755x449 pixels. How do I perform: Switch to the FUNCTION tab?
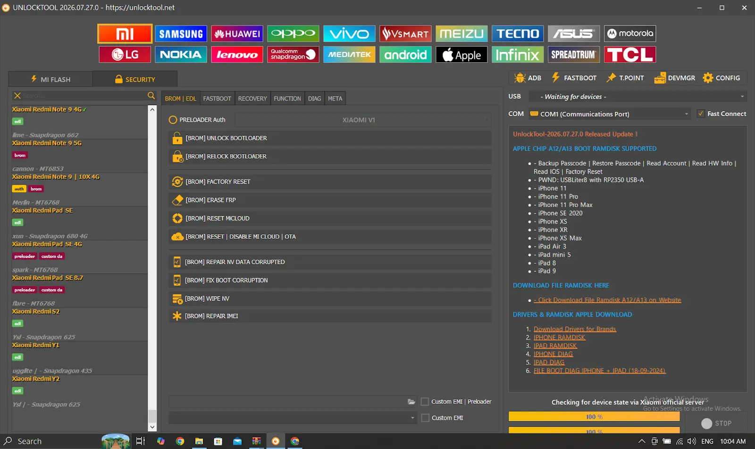(287, 99)
